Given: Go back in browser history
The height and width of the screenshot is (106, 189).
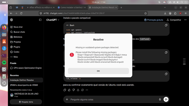Looking at the screenshot, I should 11,13.
